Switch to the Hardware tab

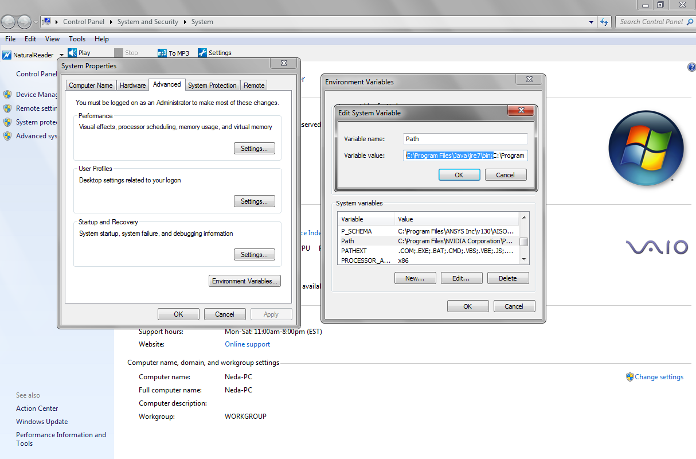coord(132,85)
